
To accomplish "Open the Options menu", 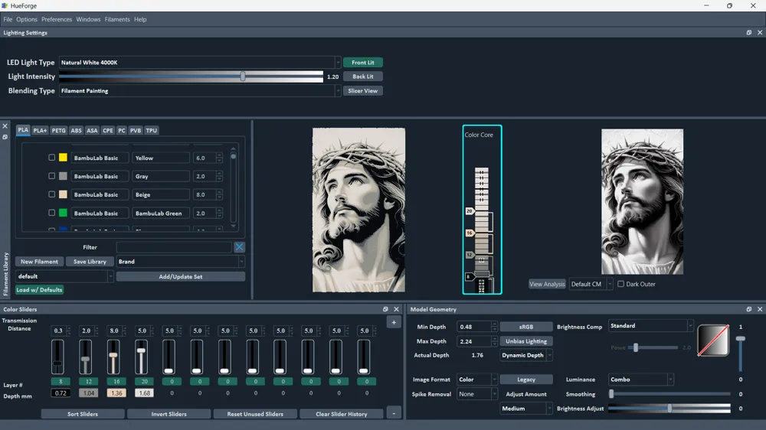I will pos(26,20).
